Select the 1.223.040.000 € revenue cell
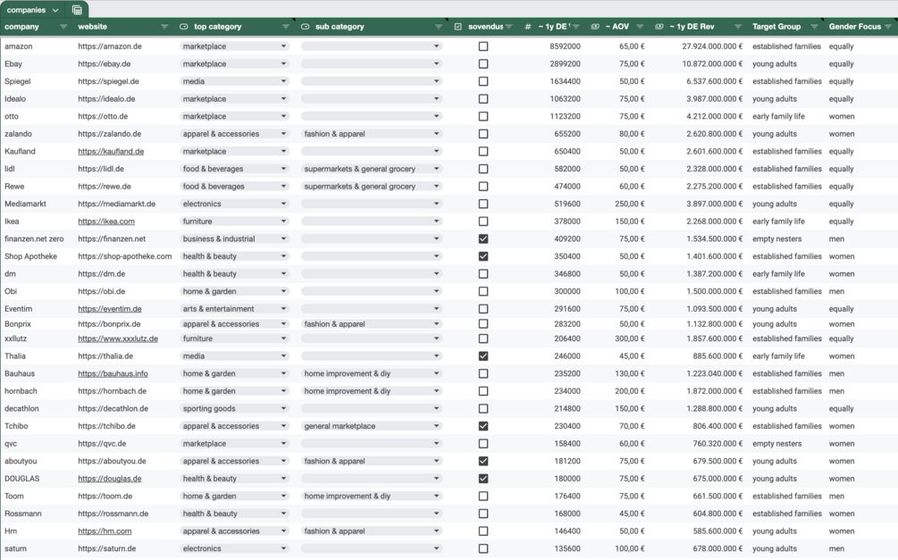Viewport: 898px width, 560px height. (x=714, y=374)
